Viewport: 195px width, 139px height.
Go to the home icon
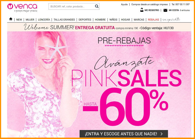click(x=11, y=19)
